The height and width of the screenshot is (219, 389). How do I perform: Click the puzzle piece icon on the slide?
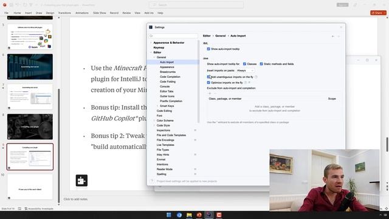tap(81, 181)
